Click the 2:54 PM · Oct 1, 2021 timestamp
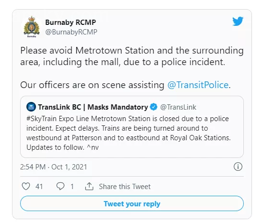The height and width of the screenshot is (224, 275). [53, 167]
